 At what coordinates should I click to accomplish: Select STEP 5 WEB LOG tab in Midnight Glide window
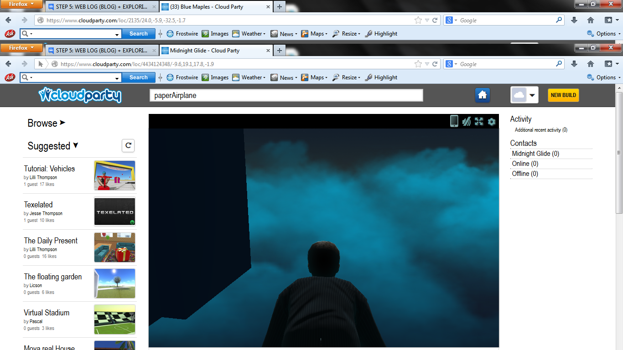[101, 51]
